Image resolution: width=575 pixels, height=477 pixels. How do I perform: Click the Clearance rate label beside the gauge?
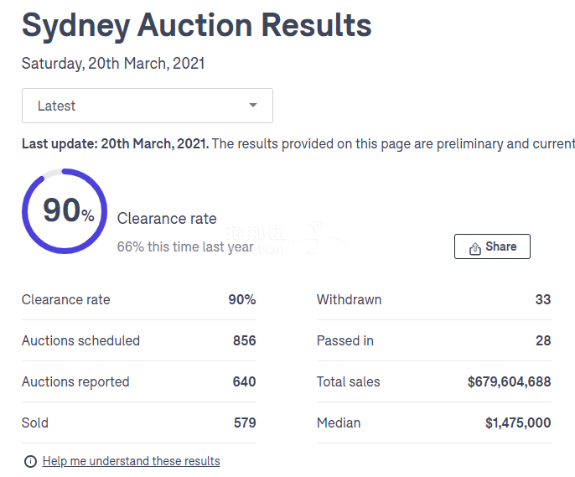(x=167, y=219)
